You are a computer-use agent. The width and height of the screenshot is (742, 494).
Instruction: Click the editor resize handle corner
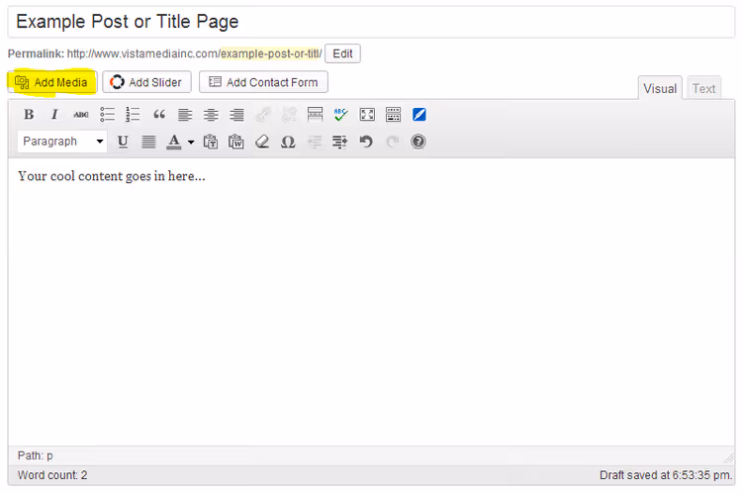click(x=729, y=458)
